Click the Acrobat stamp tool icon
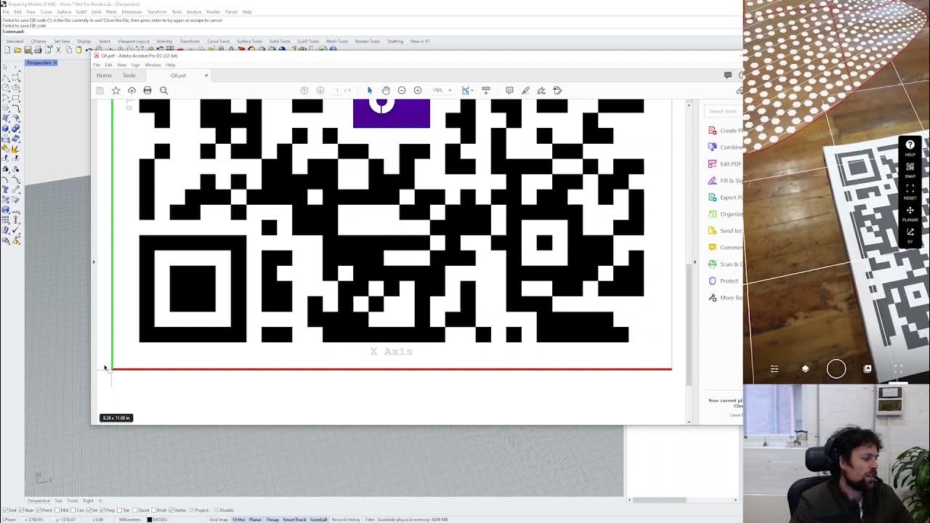 click(x=557, y=90)
